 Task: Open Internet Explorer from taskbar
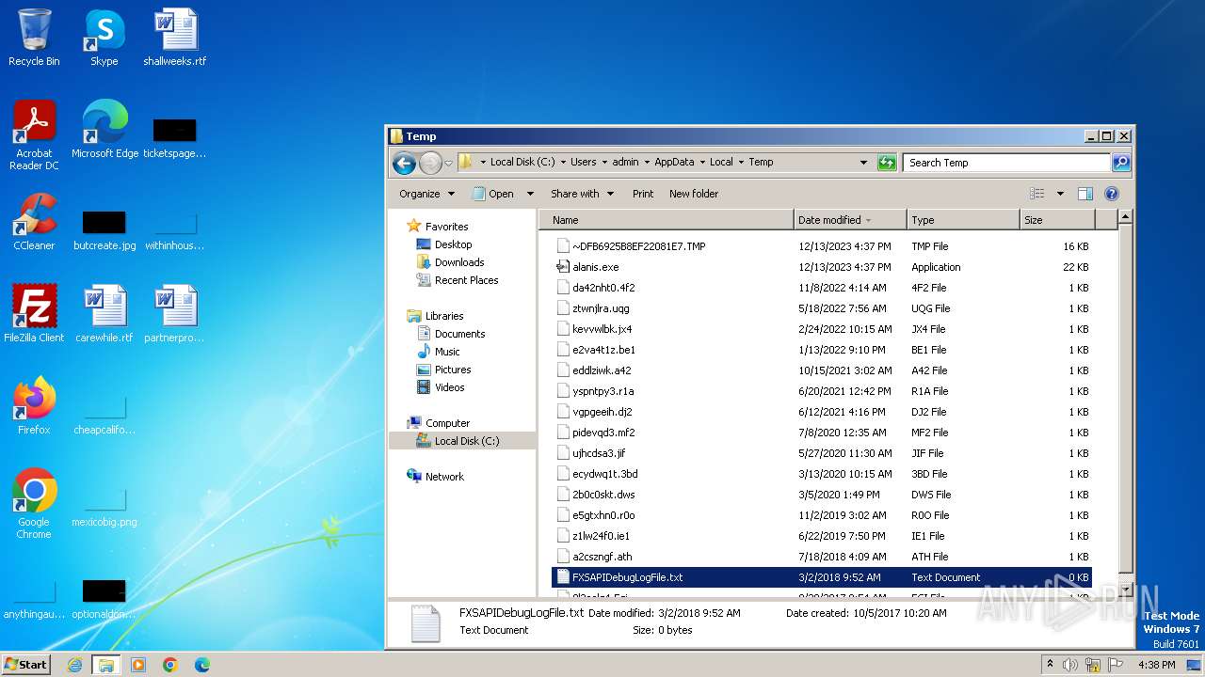coord(74,665)
